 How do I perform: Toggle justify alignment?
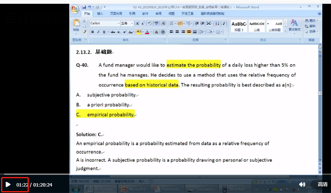coord(189,32)
